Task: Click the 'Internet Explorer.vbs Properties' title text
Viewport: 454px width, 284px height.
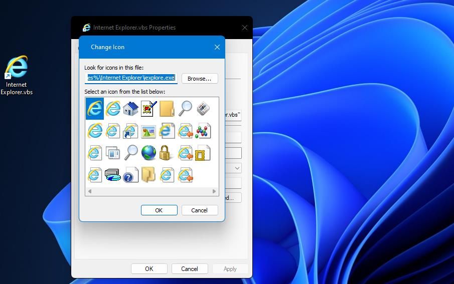Action: click(134, 28)
